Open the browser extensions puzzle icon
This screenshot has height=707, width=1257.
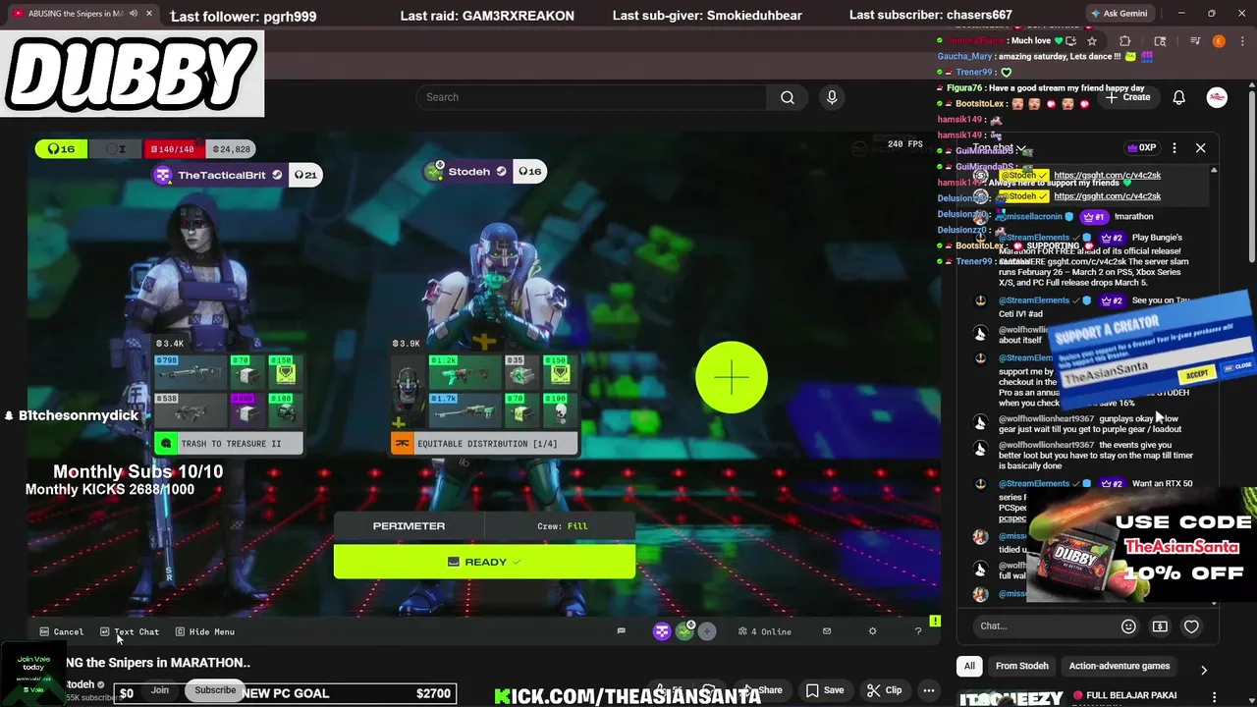pos(1125,41)
